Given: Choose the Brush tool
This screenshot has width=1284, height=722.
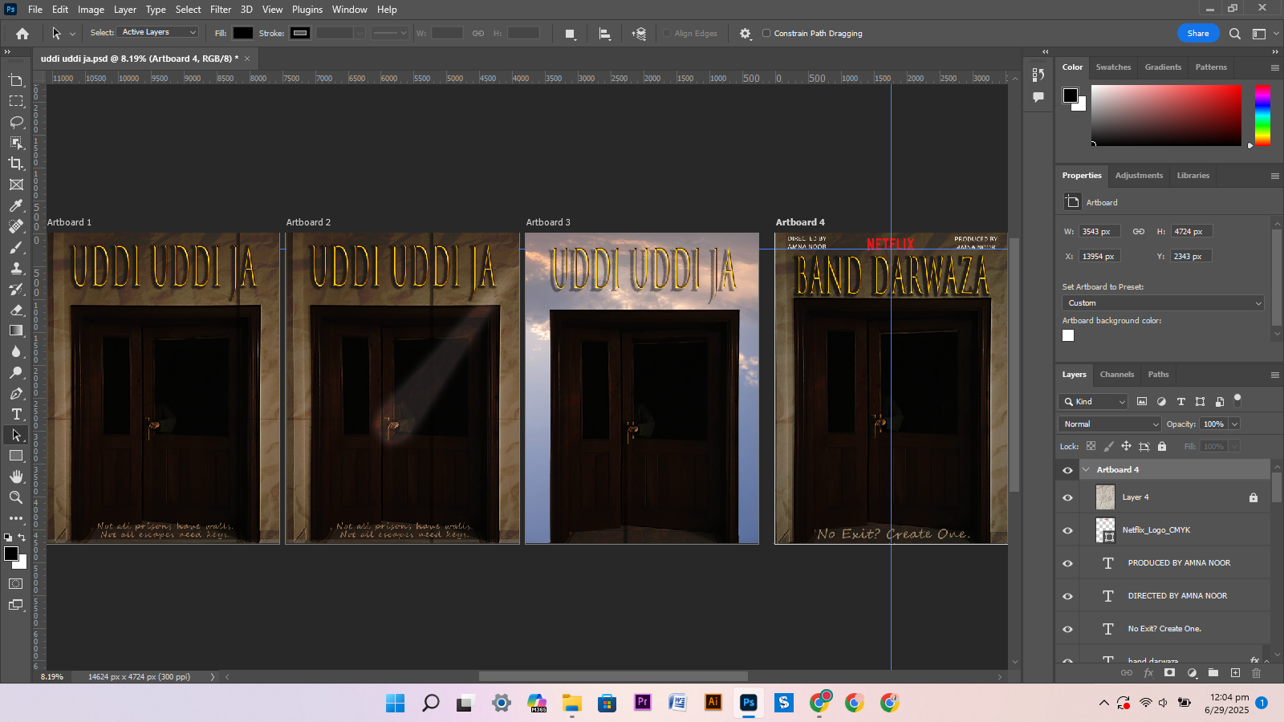Looking at the screenshot, I should coord(16,248).
